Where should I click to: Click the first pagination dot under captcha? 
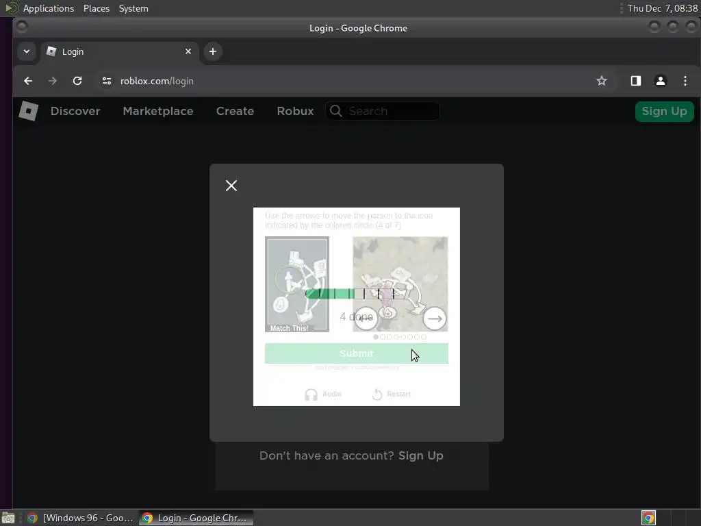click(376, 337)
